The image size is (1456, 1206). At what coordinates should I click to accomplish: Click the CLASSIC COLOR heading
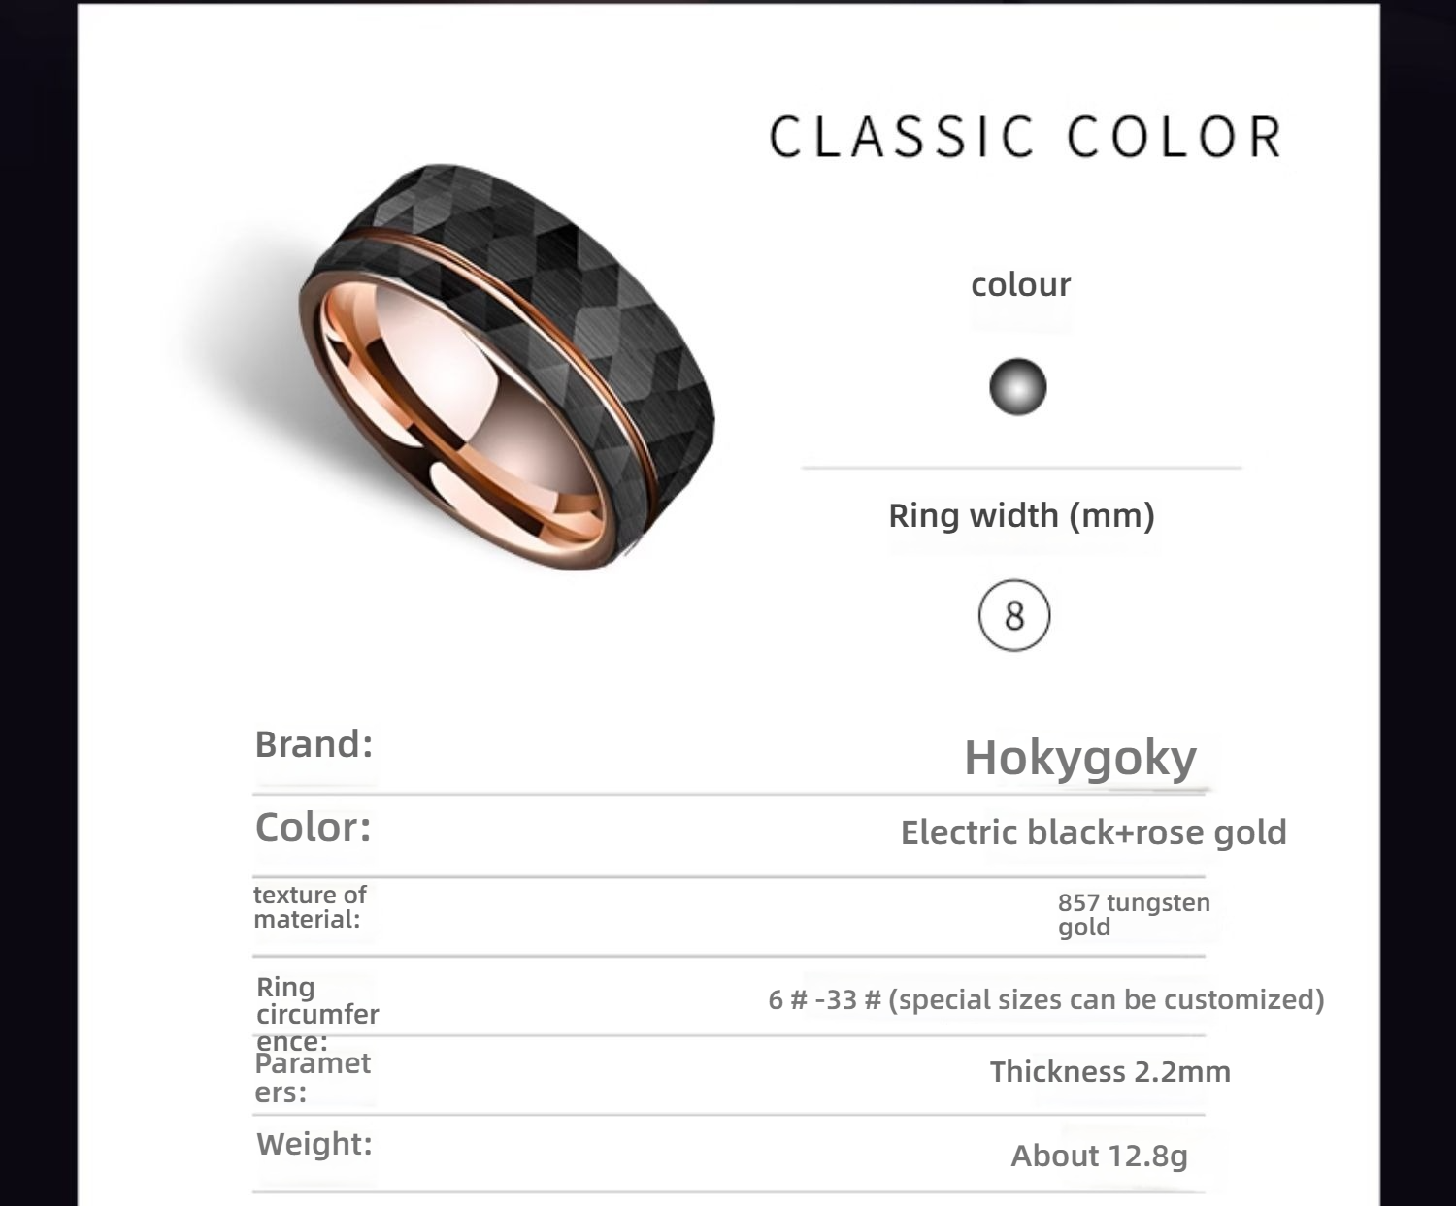[1026, 136]
